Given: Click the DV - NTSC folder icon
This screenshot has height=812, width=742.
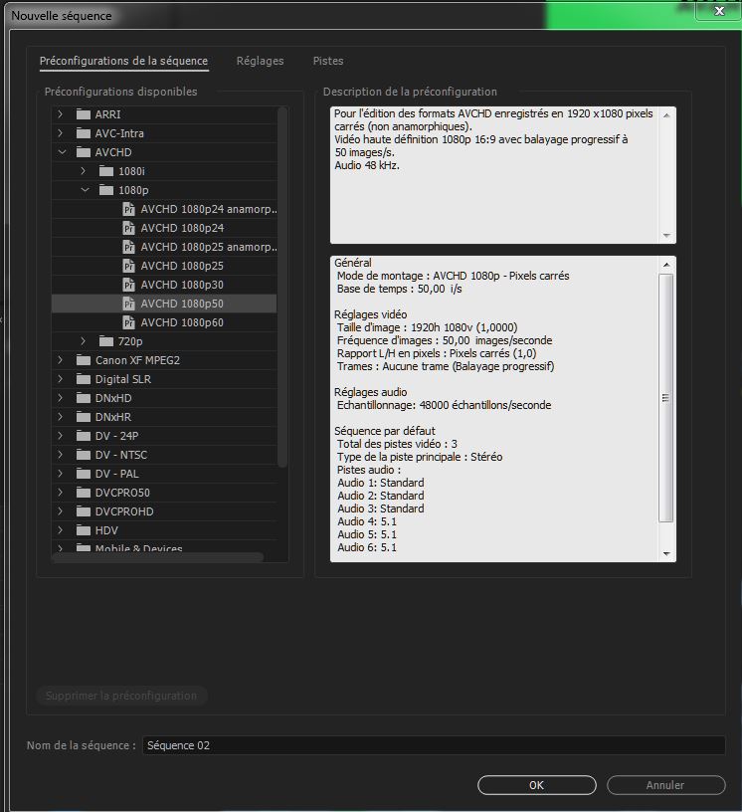Looking at the screenshot, I should click(84, 455).
